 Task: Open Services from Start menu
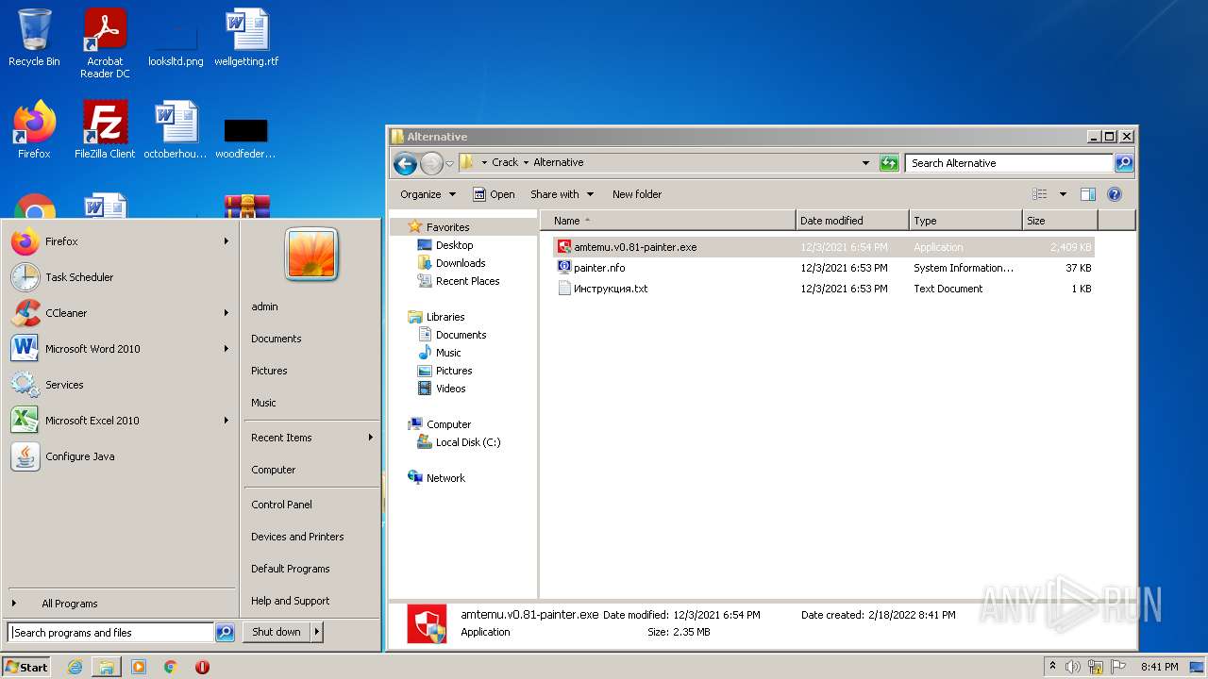point(119,385)
